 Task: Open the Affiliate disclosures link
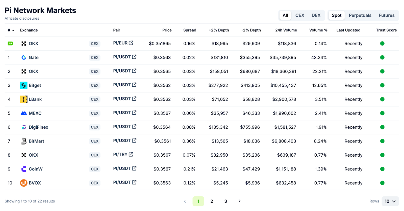click(x=22, y=18)
